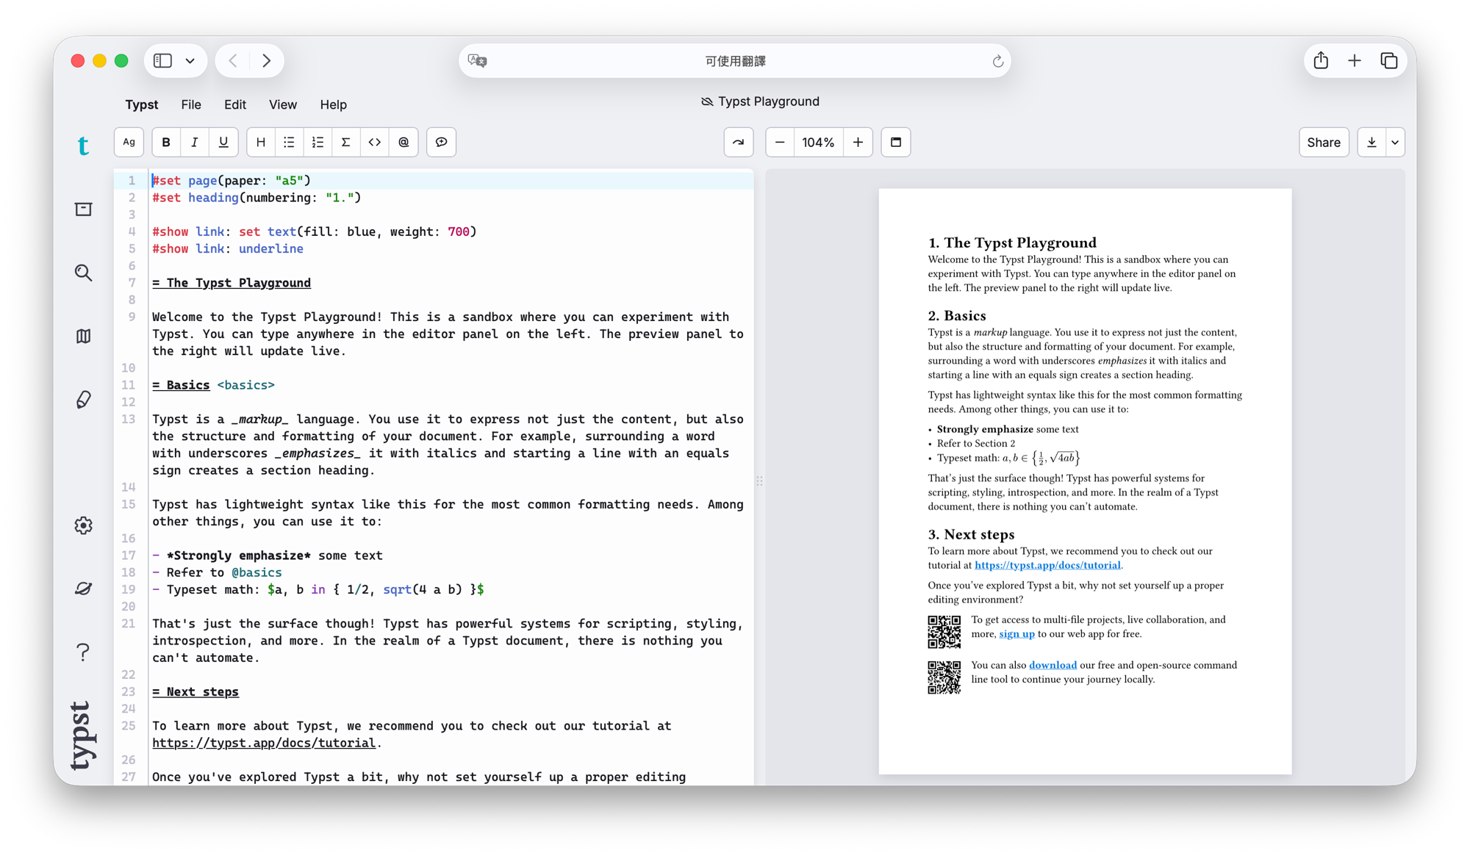Click the '= Basics' heading in editor
This screenshot has width=1470, height=856.
(x=181, y=385)
